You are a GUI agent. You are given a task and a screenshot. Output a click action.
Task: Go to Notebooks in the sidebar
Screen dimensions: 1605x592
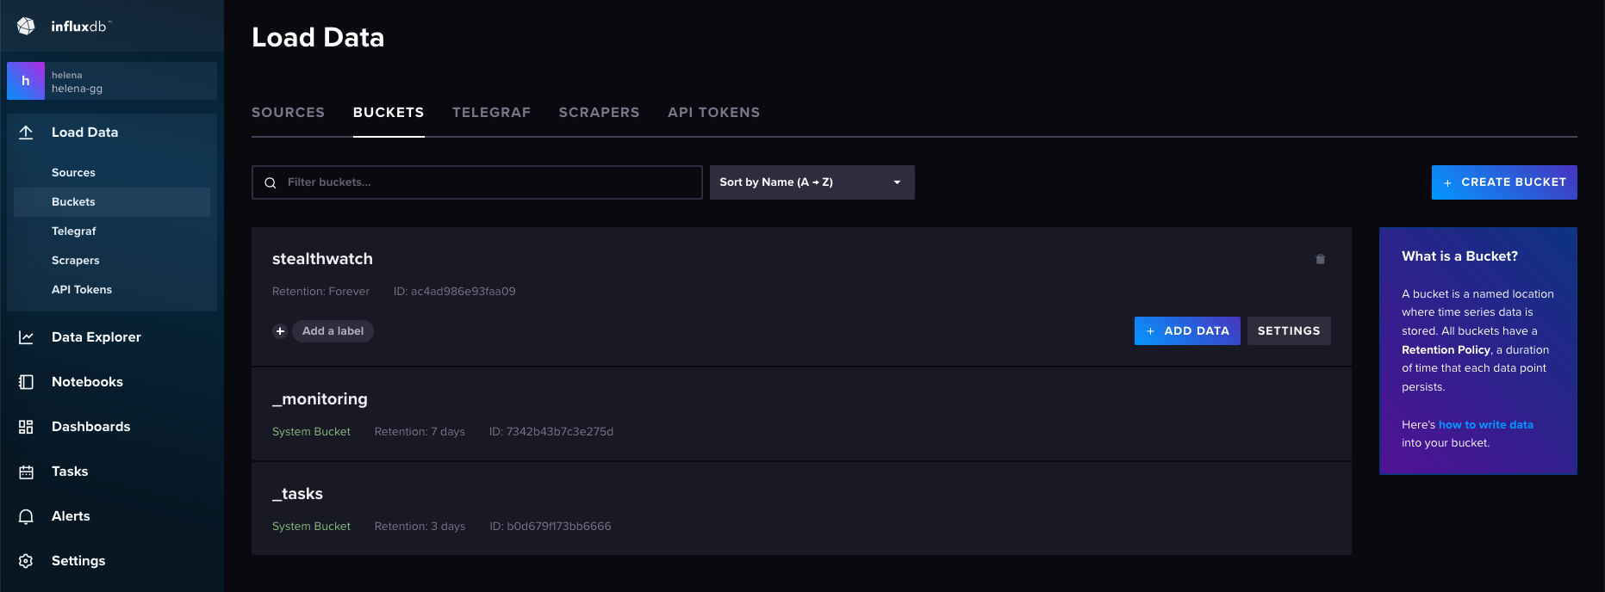(x=87, y=382)
